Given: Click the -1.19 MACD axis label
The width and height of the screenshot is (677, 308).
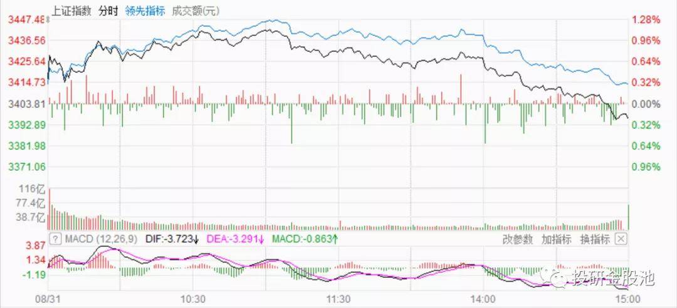Looking at the screenshot, I should 33,274.
